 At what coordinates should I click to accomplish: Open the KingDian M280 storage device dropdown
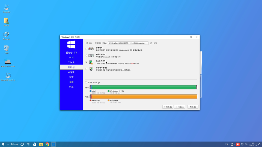pos(128,43)
